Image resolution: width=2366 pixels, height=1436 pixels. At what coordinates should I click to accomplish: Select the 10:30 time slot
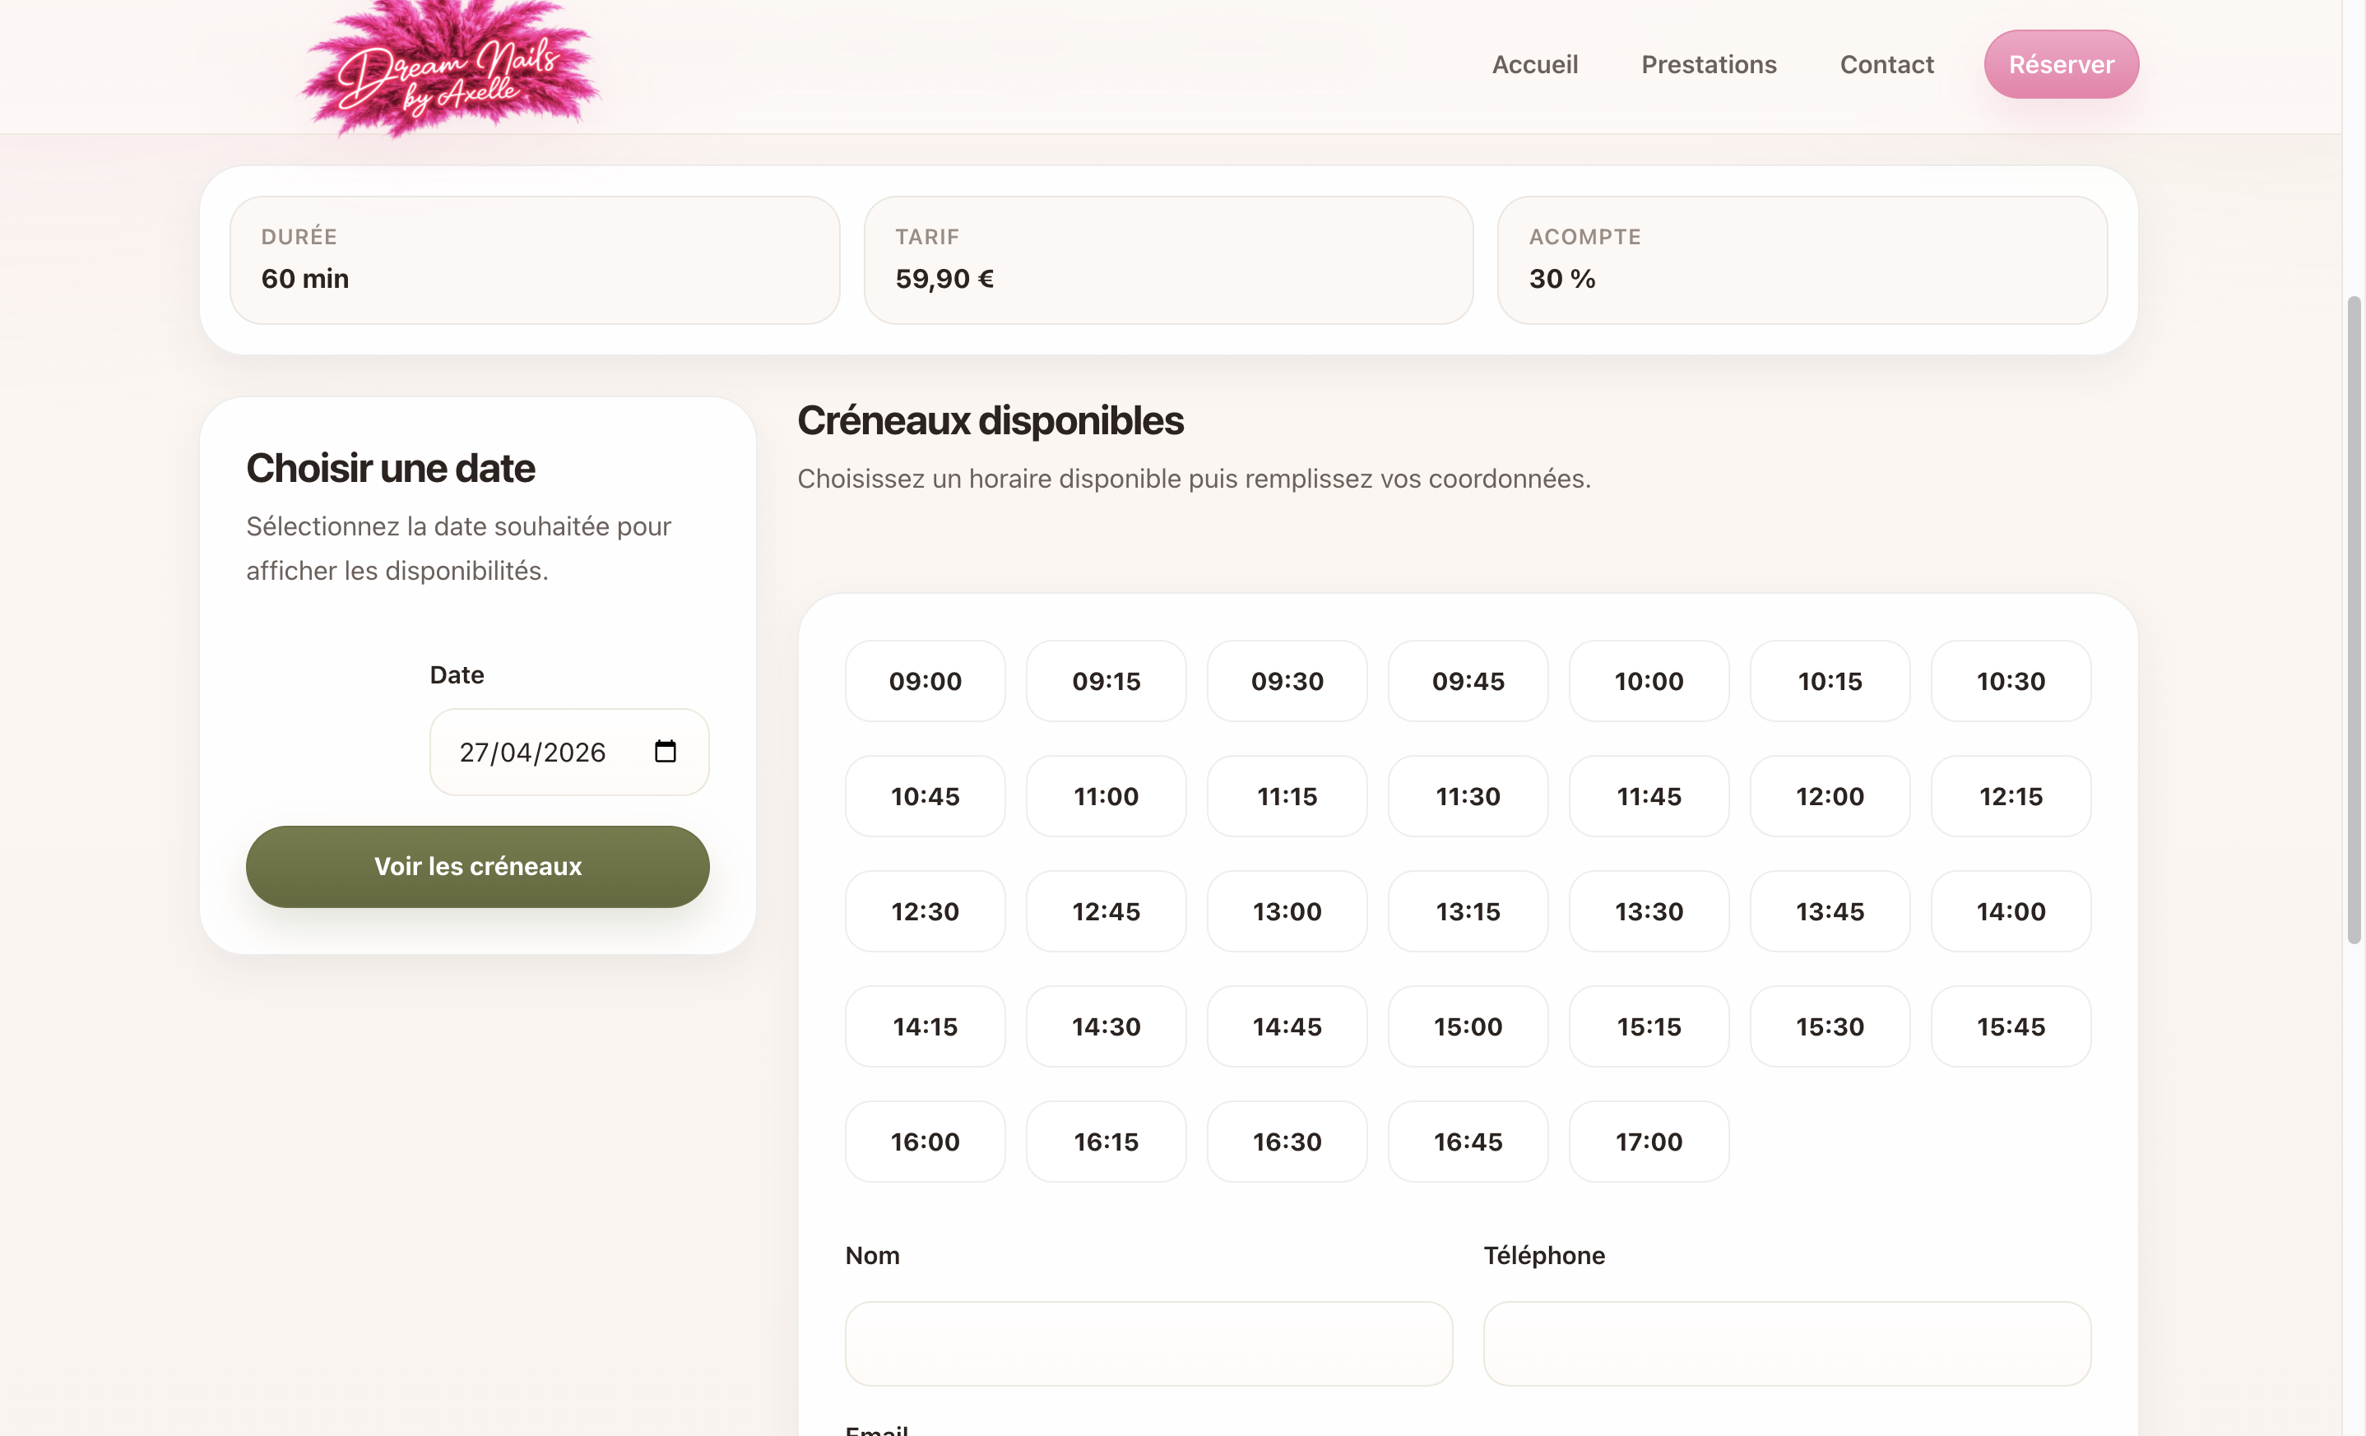point(2011,680)
